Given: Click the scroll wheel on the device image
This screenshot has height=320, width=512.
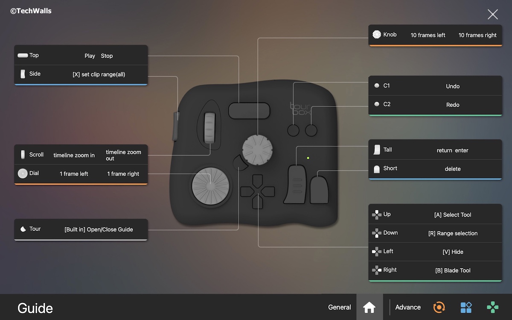Looking at the screenshot, I should (x=209, y=127).
